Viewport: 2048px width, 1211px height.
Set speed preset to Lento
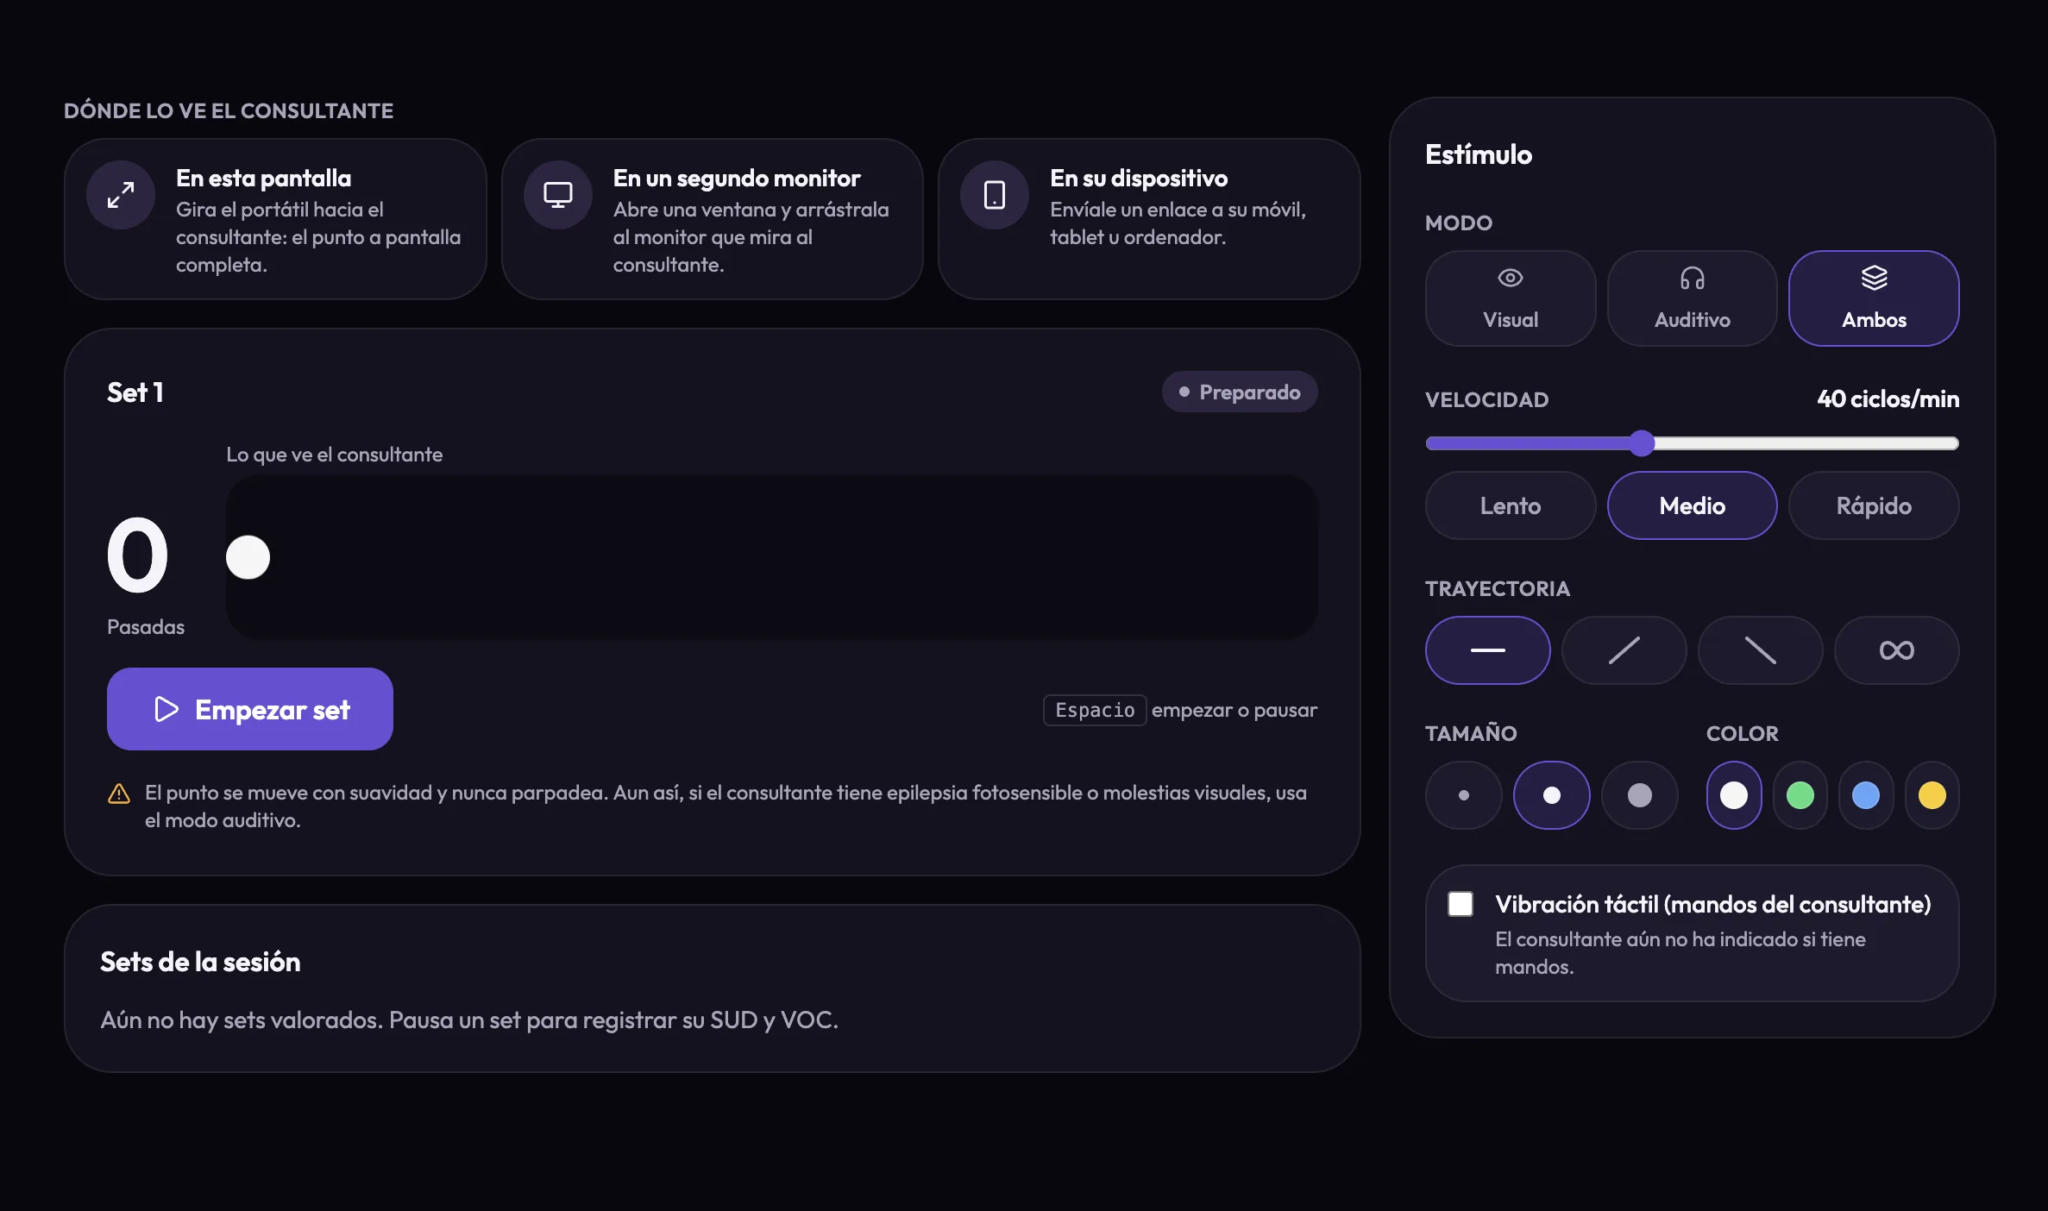pos(1511,505)
